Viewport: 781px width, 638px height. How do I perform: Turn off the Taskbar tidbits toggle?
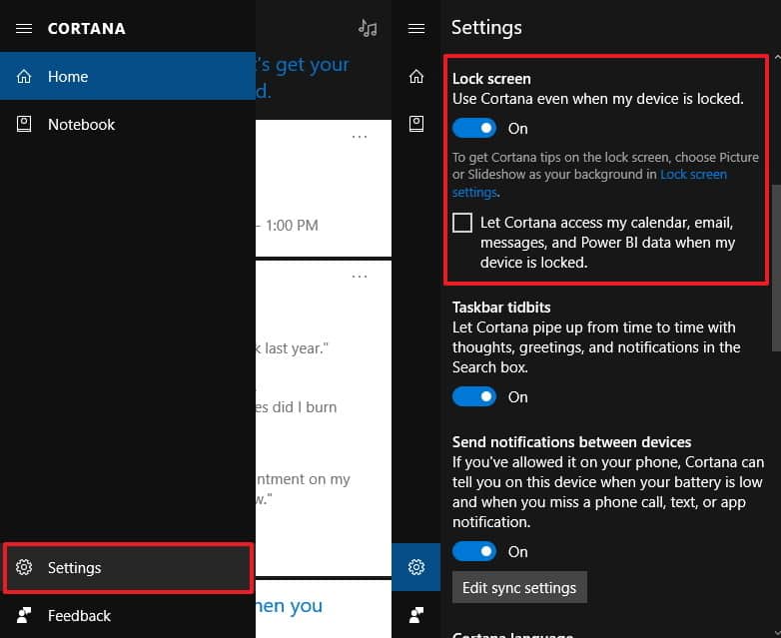(474, 396)
